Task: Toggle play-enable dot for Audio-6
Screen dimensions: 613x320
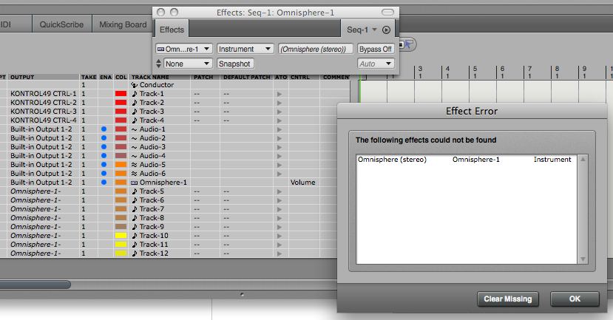Action: coord(104,174)
